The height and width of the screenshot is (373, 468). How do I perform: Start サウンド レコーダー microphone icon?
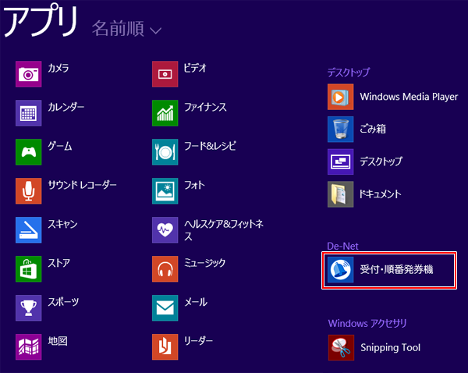28,191
